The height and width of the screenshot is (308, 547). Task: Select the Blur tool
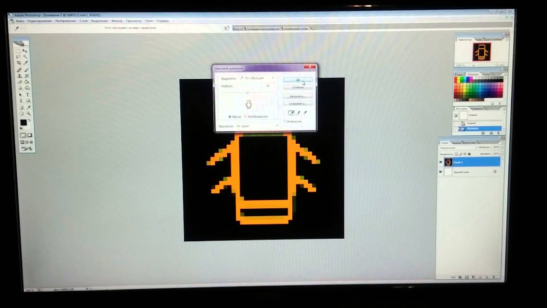(20, 88)
